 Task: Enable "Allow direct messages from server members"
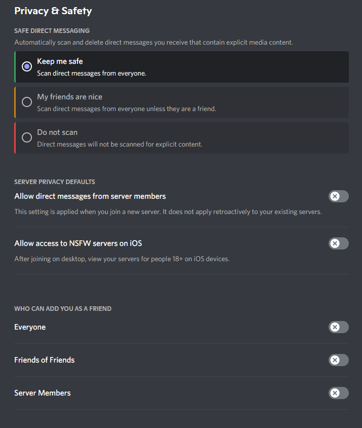coord(338,196)
